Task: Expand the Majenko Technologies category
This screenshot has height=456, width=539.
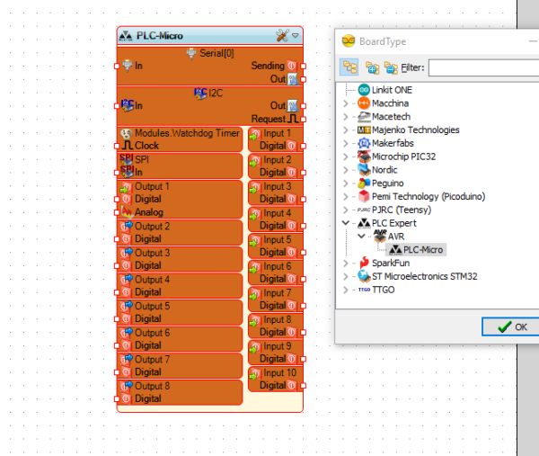Action: click(346, 130)
